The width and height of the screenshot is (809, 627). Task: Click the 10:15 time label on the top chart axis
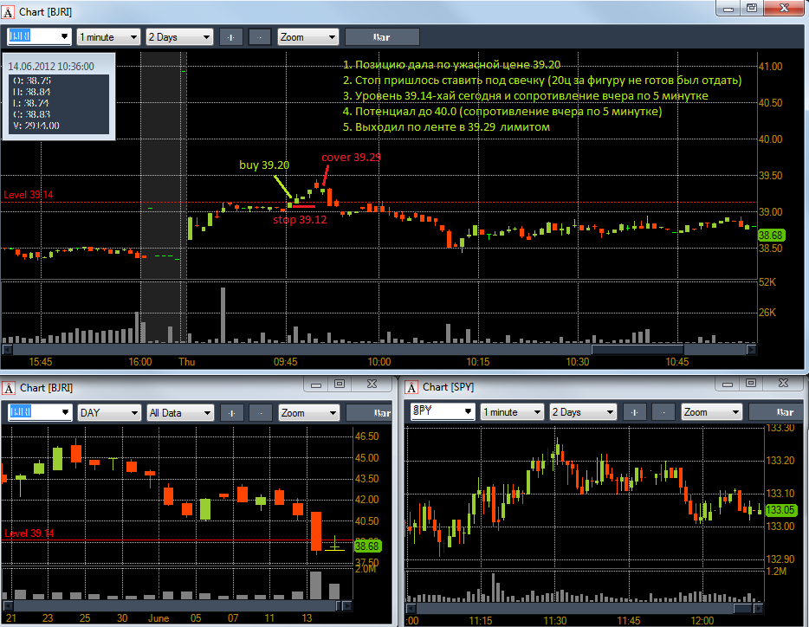[478, 362]
